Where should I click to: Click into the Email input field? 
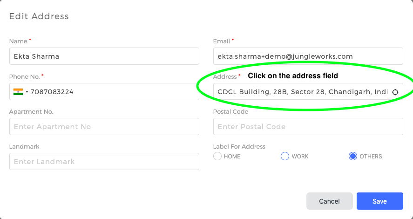click(308, 56)
